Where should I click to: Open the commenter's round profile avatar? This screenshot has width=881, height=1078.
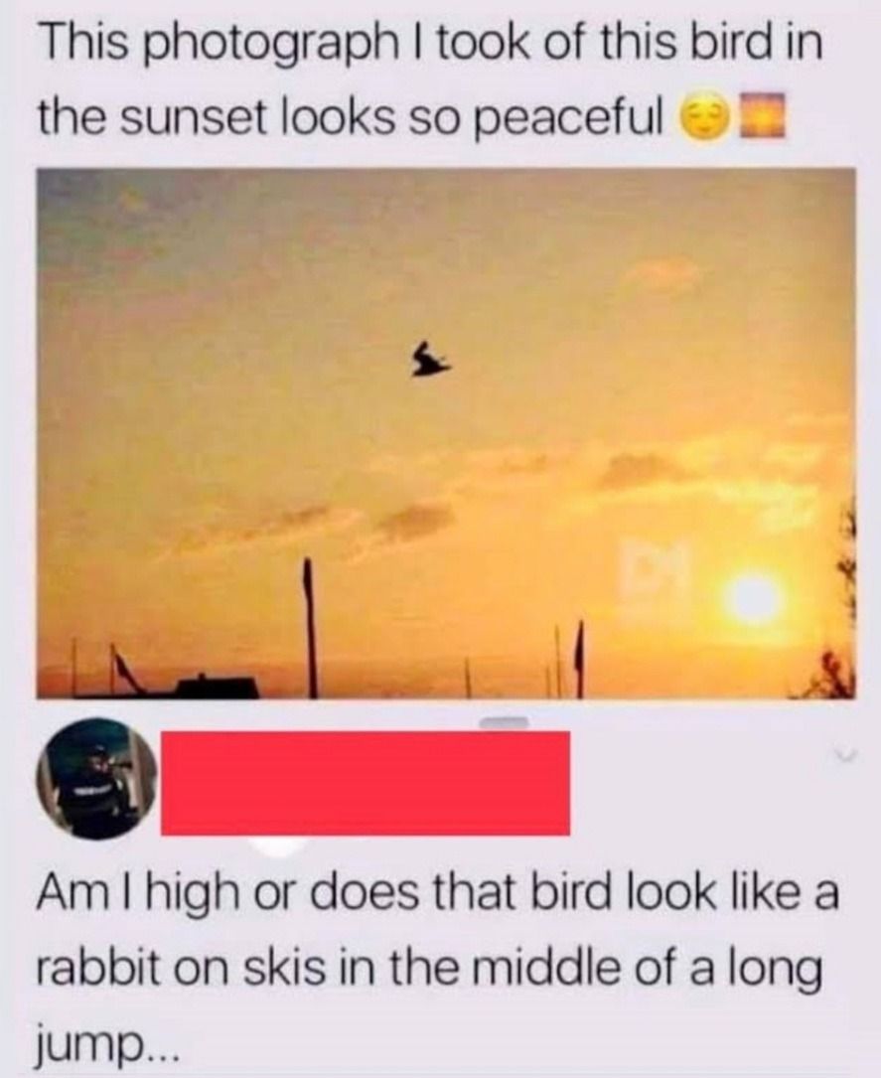[96, 779]
